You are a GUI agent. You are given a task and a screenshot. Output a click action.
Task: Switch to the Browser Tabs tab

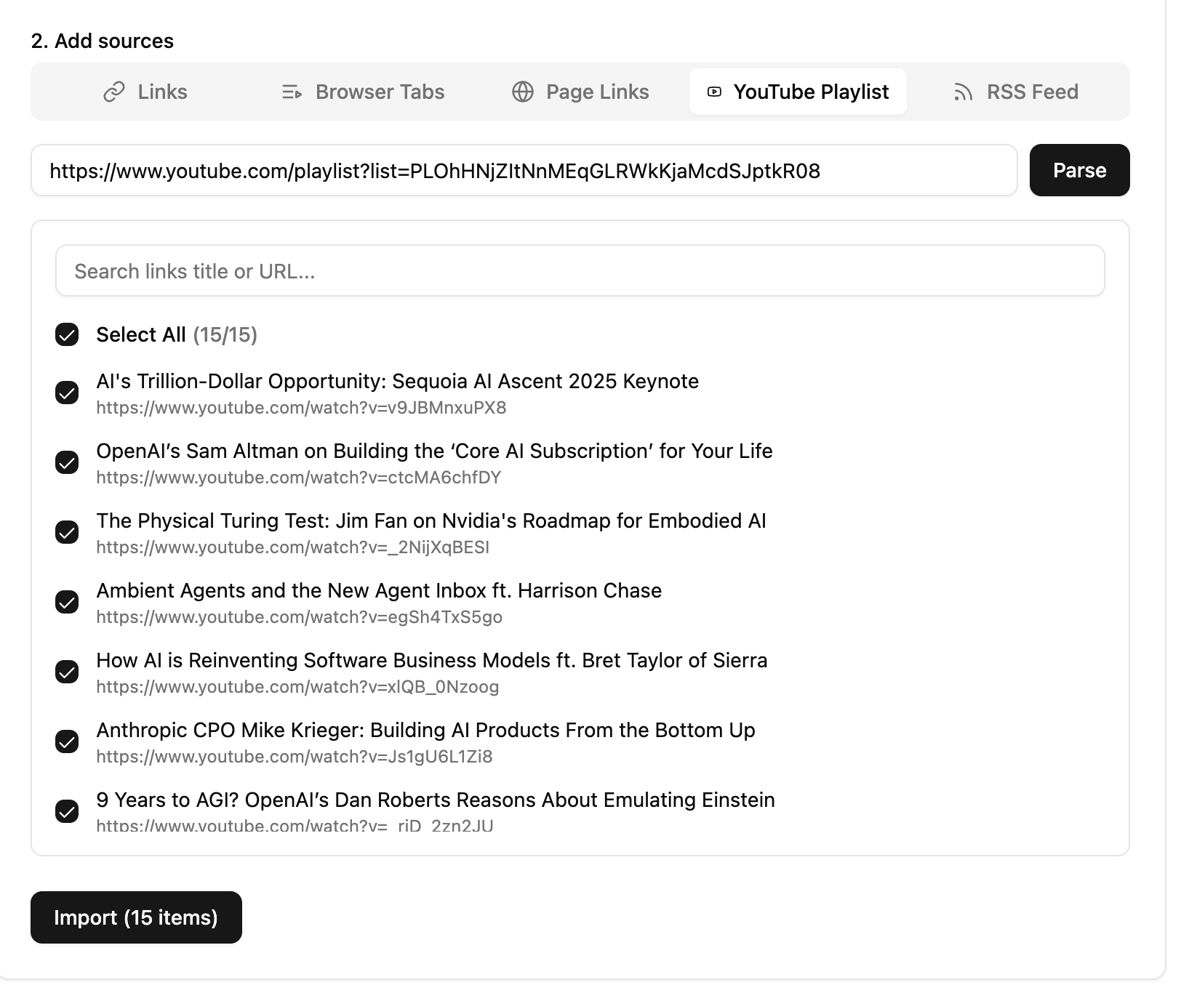point(363,92)
